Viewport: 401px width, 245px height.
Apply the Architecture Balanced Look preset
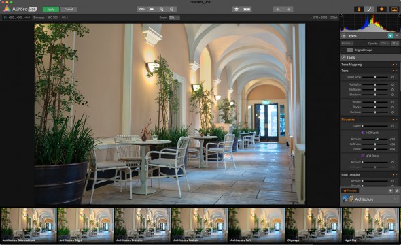click(x=29, y=225)
